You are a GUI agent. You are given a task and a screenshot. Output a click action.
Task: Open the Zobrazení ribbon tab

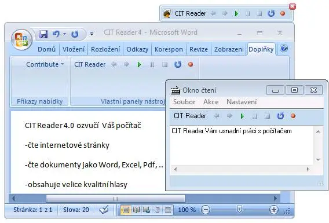pos(229,49)
